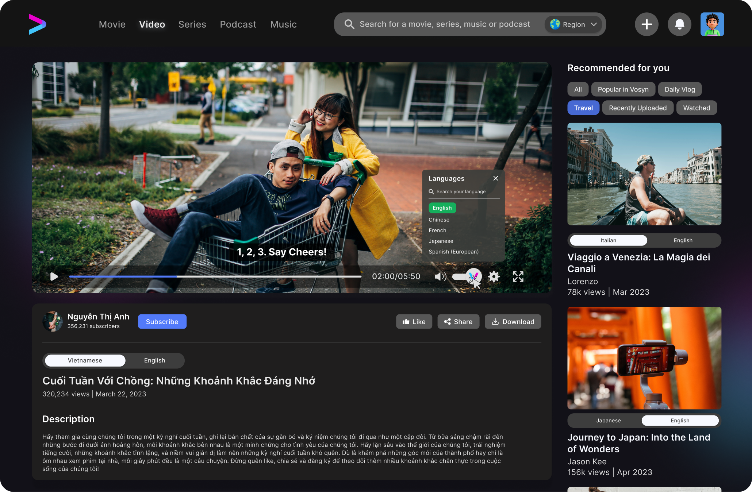
Task: Select Japanese for Japan video
Action: pos(608,421)
